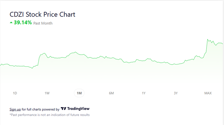Click the TradingView logo mark icon
The image size is (224, 125).
pyautogui.click(x=63, y=109)
